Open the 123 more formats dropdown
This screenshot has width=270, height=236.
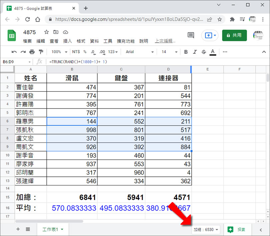pyautogui.click(x=113, y=52)
